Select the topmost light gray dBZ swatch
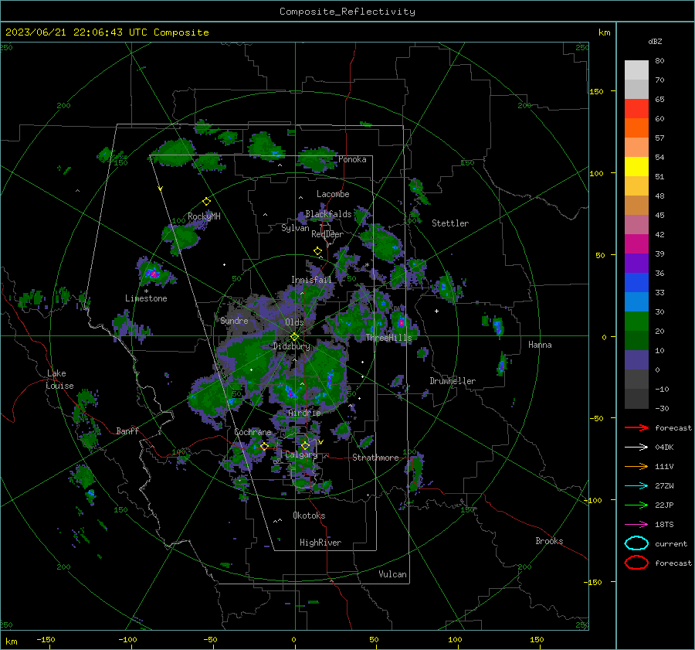 pos(636,70)
